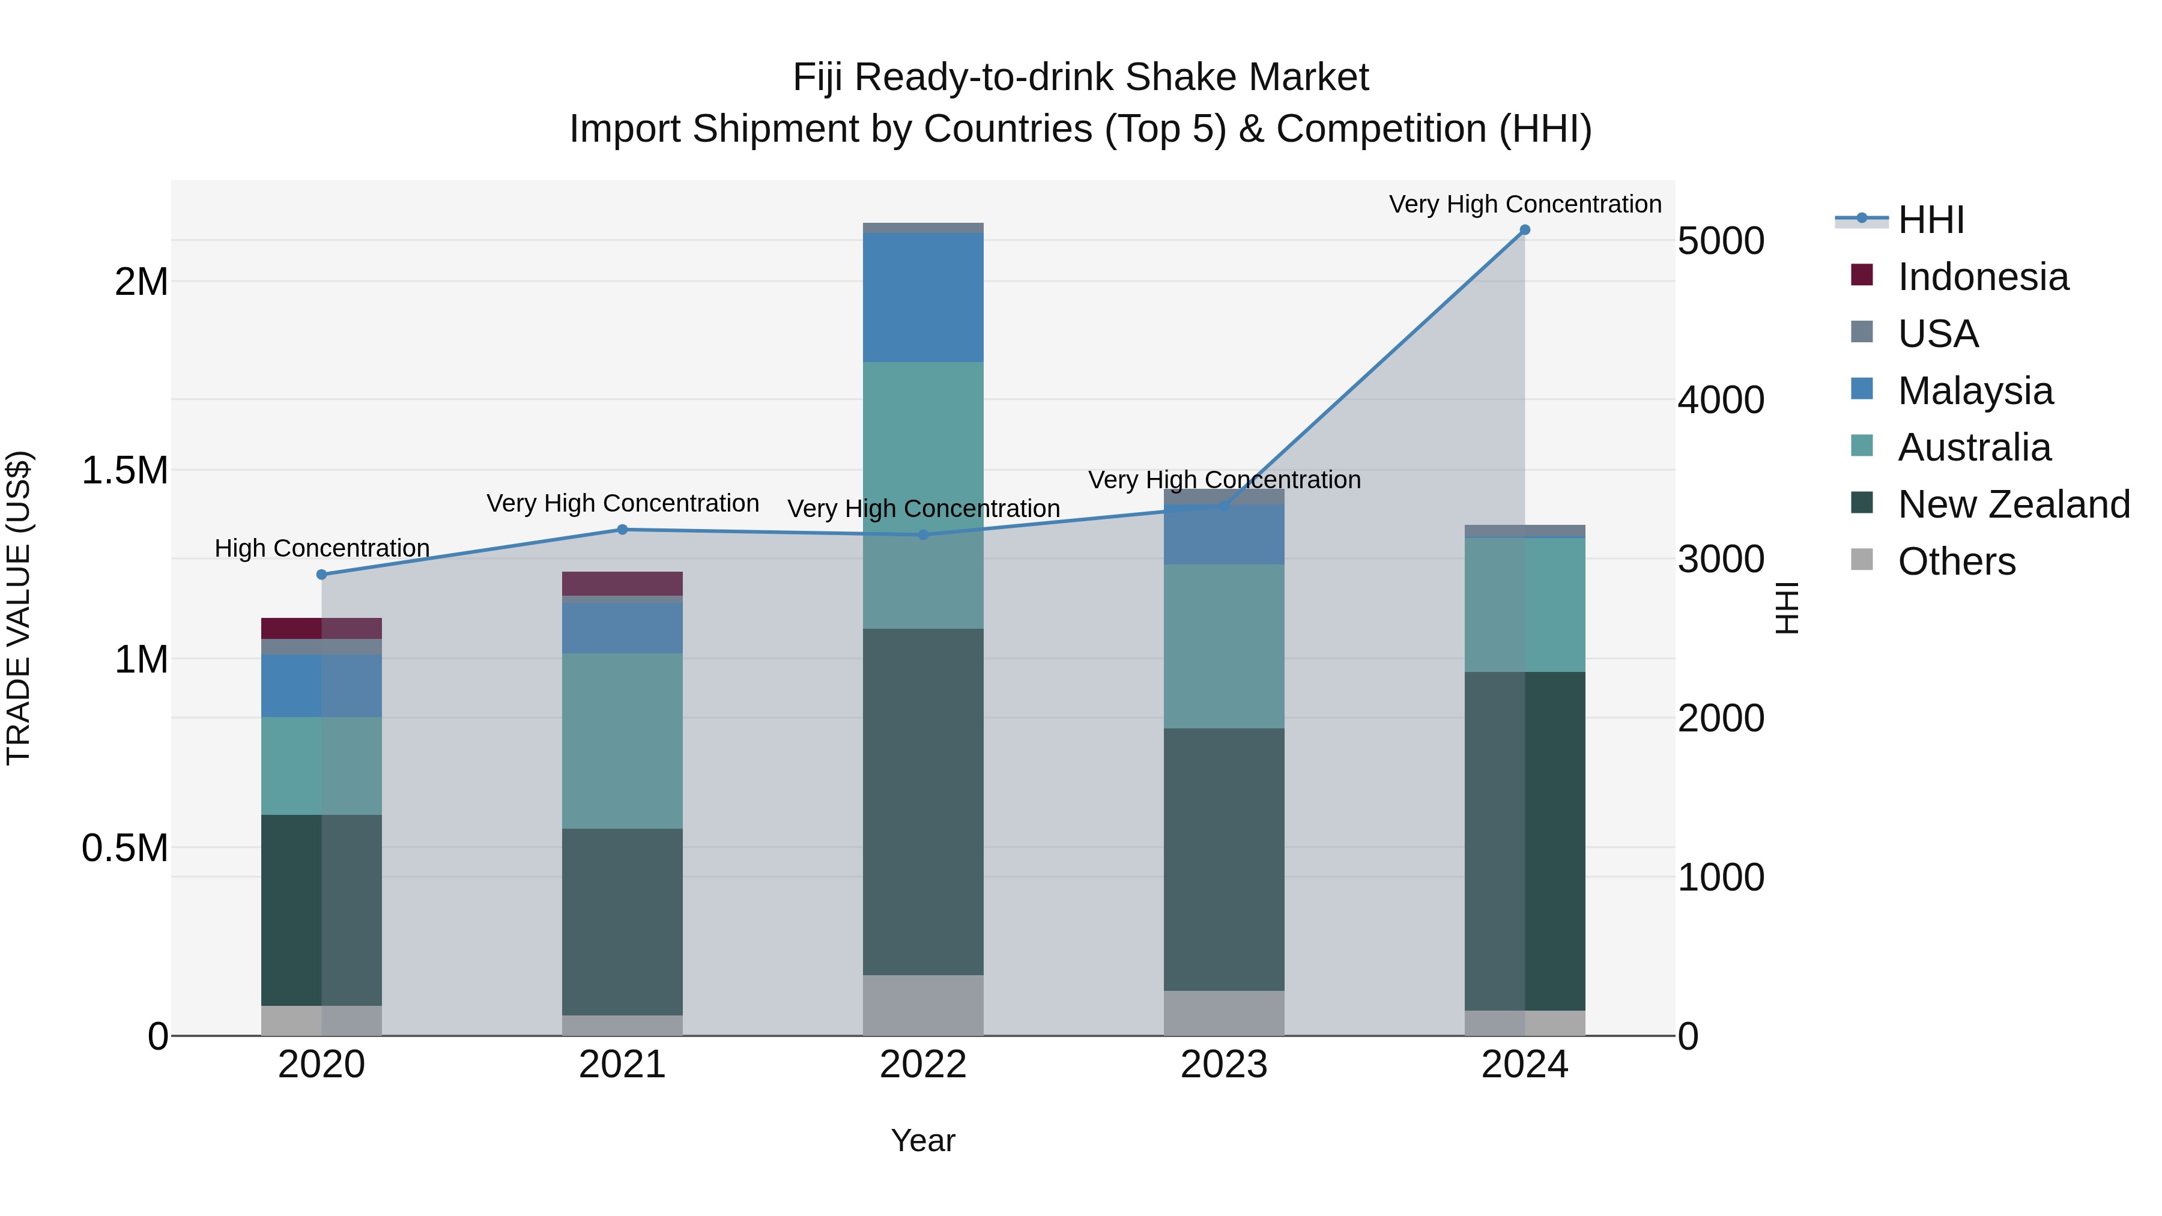Click the '1000' right axis tick label
The width and height of the screenshot is (2162, 1216).
click(x=1721, y=878)
